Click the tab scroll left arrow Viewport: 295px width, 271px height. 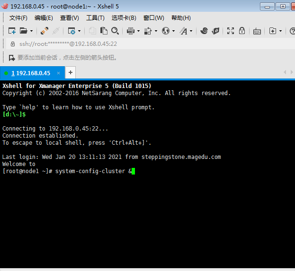tap(285, 72)
